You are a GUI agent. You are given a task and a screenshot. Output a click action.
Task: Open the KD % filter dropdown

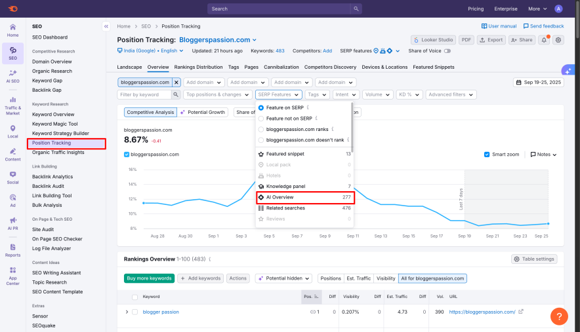click(409, 94)
